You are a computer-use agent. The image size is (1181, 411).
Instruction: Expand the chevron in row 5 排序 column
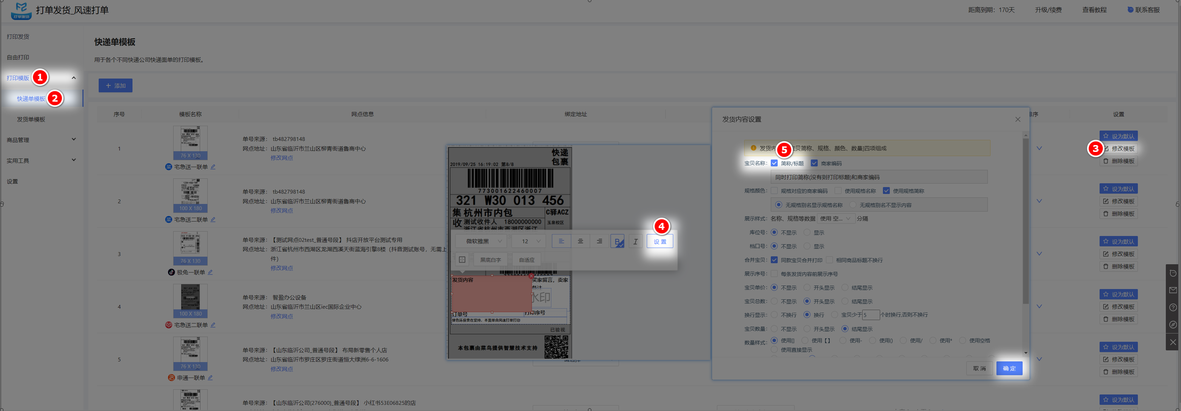1039,359
